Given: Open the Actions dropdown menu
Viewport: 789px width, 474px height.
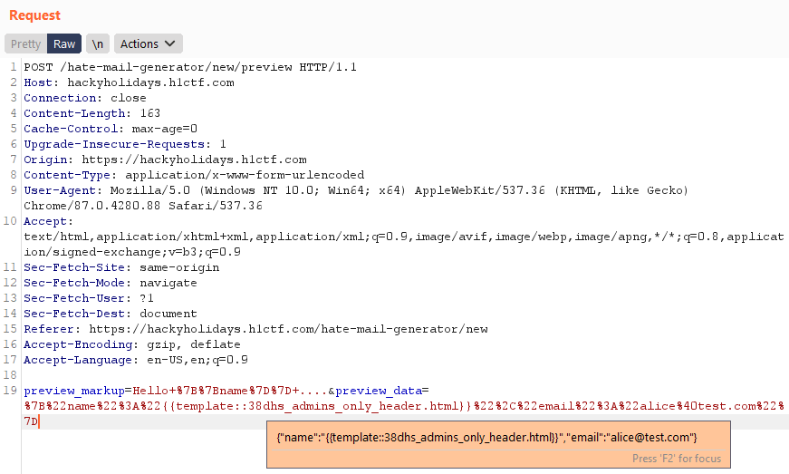Looking at the screenshot, I should [149, 44].
